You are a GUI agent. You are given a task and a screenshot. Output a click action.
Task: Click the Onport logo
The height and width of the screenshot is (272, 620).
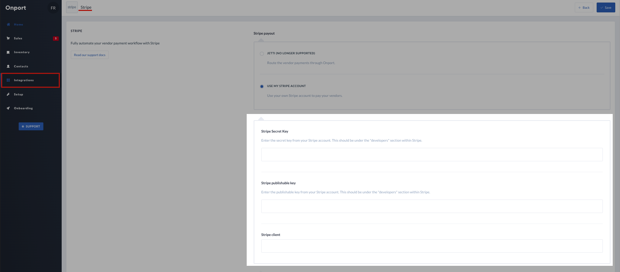click(16, 8)
